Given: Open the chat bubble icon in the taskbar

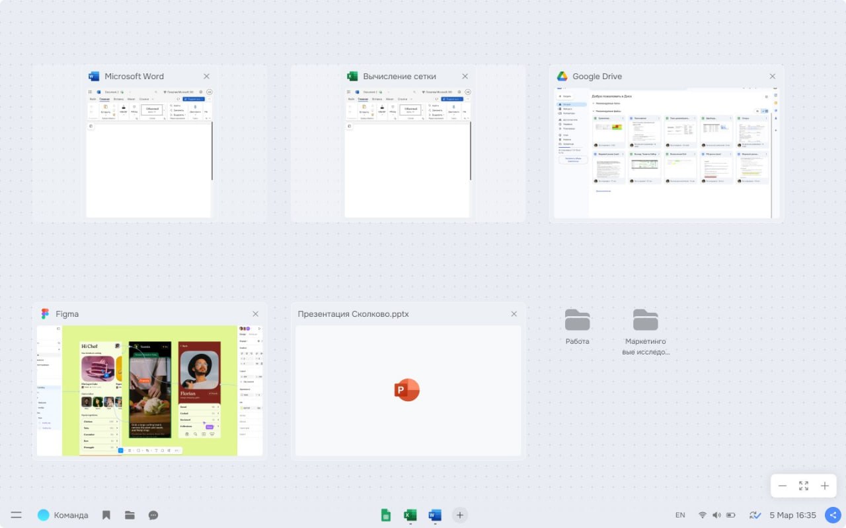Looking at the screenshot, I should tap(153, 515).
